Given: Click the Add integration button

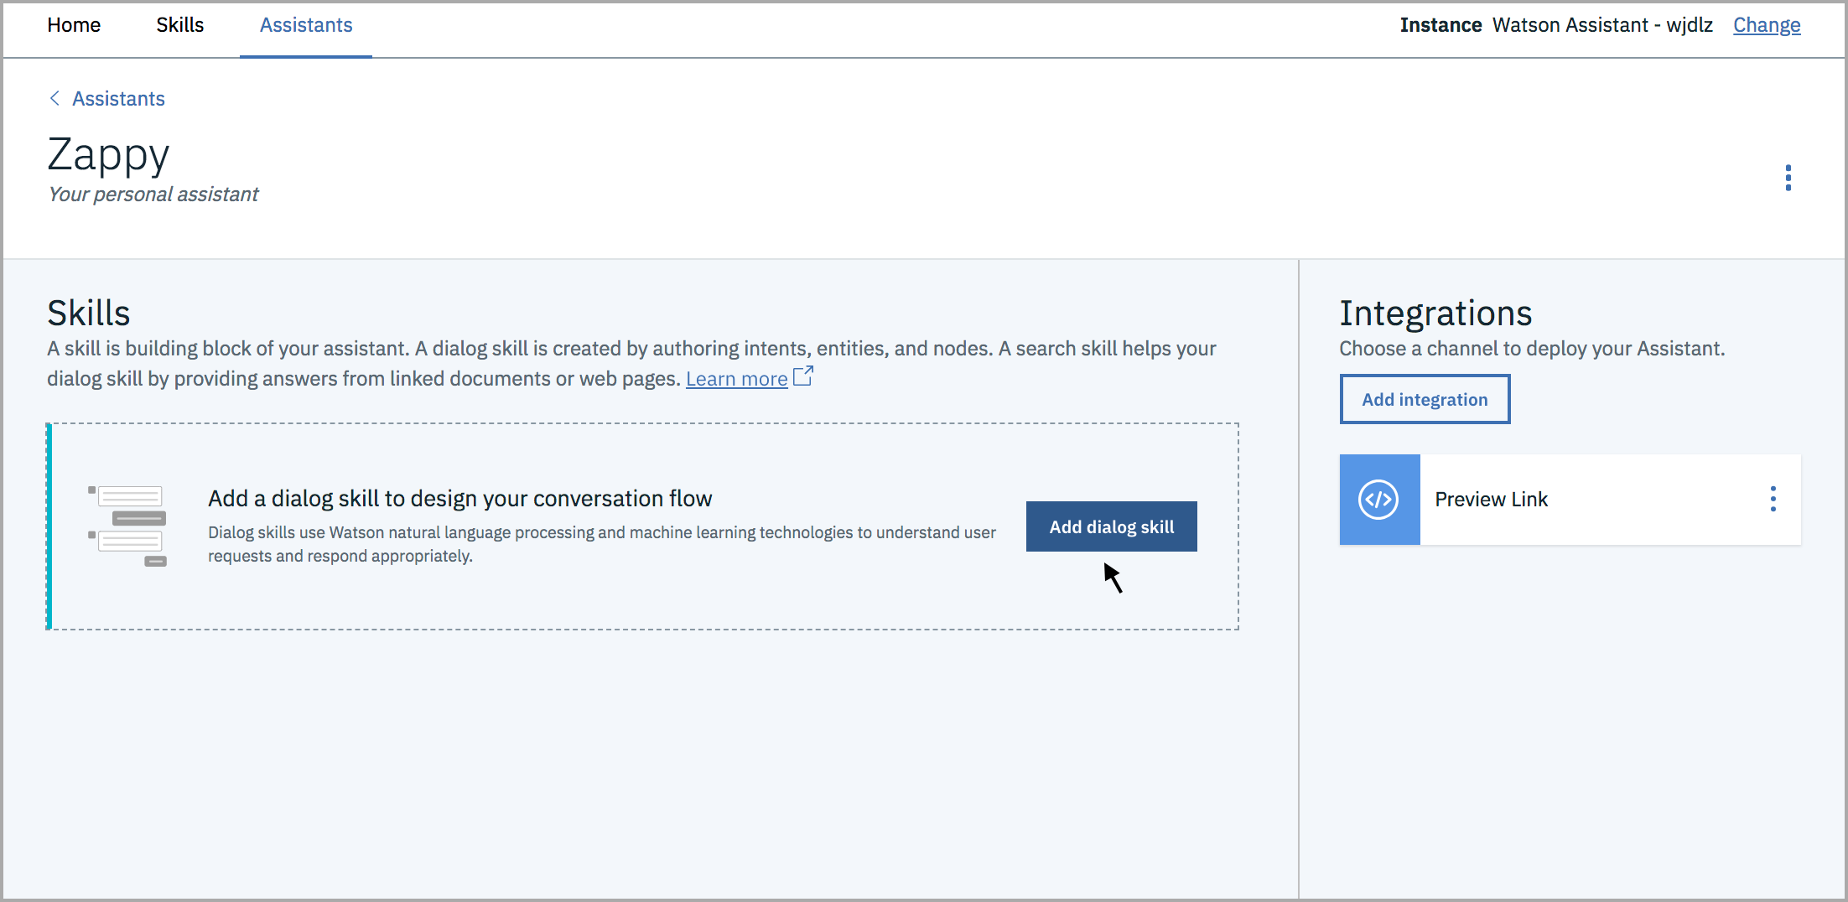Looking at the screenshot, I should (1425, 399).
